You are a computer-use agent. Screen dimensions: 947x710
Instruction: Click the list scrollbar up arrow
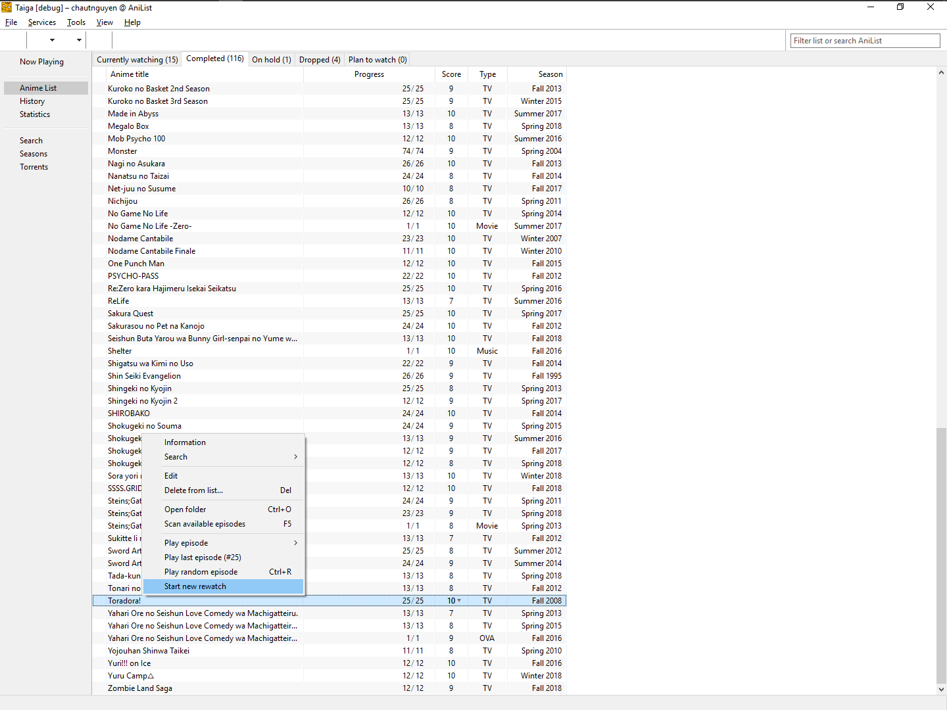[941, 72]
